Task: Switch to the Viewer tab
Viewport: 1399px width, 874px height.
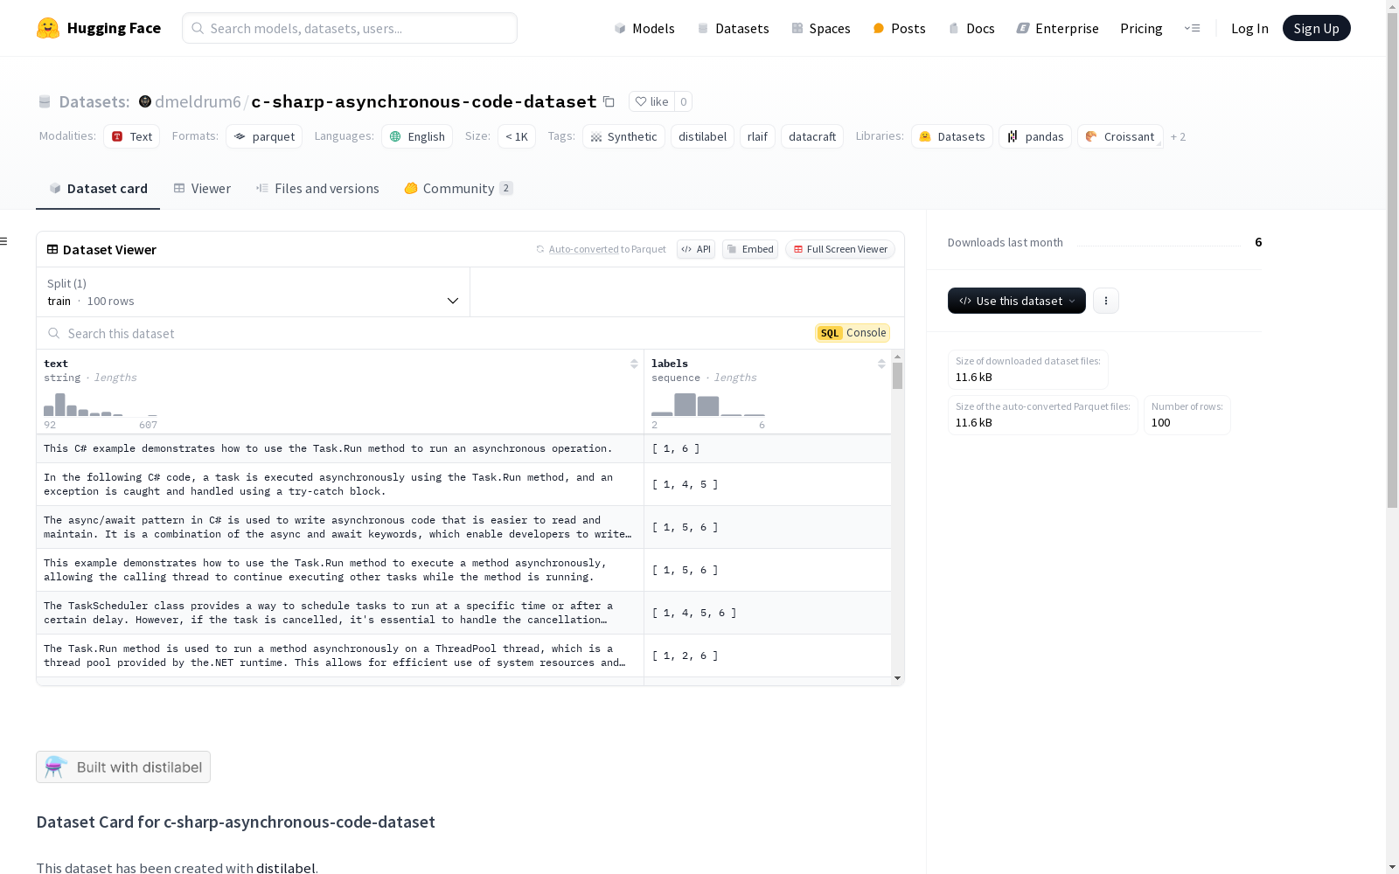Action: 202,188
